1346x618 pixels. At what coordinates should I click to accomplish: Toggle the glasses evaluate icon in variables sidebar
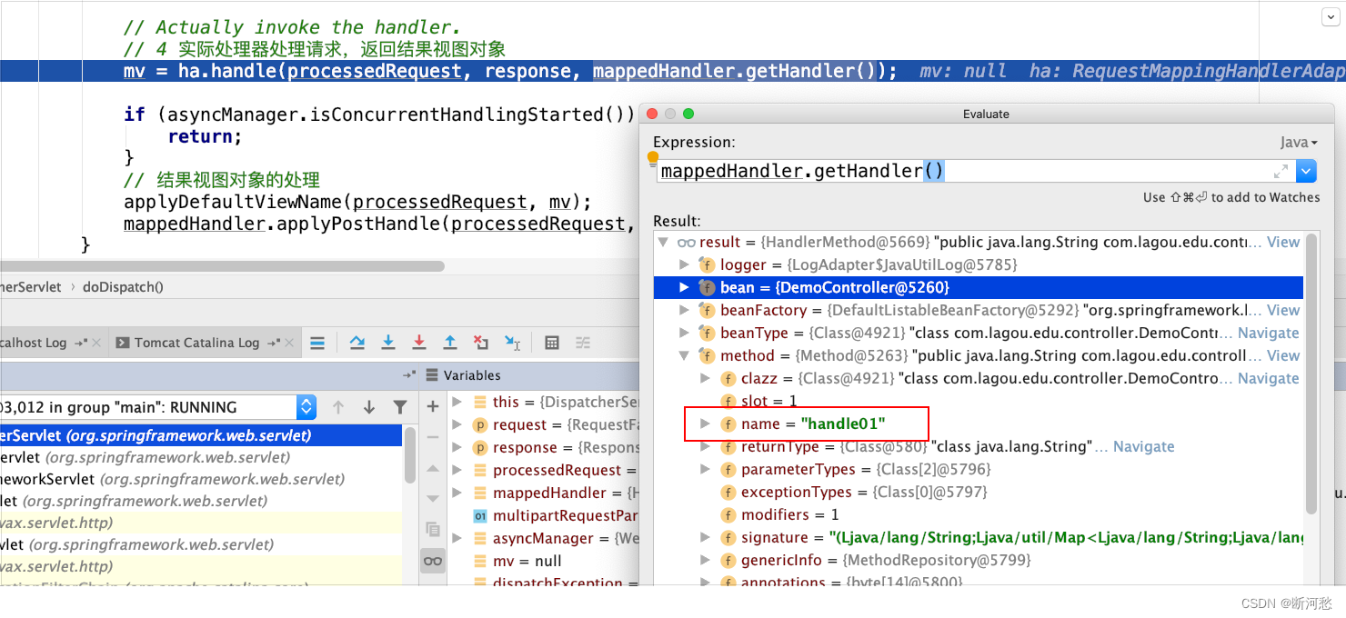click(x=433, y=562)
